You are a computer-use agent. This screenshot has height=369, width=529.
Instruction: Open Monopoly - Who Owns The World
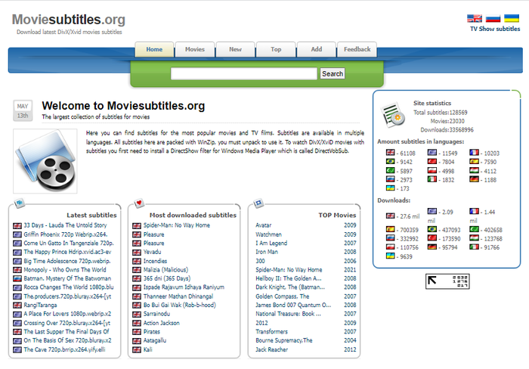[x=65, y=270]
